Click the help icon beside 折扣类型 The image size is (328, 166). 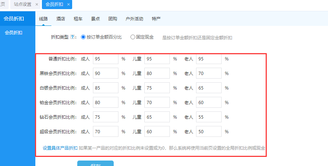[x=73, y=37]
